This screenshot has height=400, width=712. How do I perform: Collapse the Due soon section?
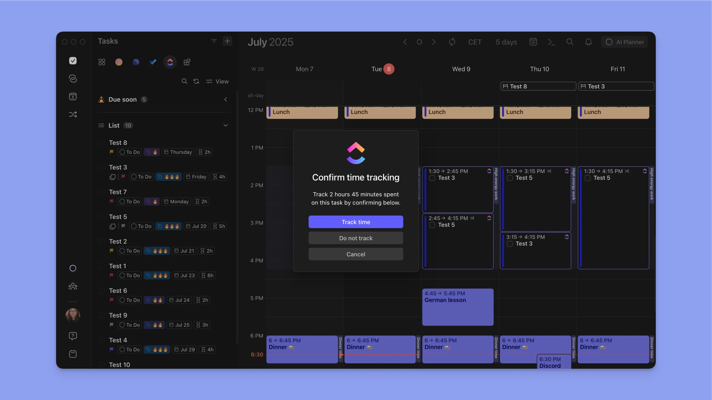click(x=225, y=100)
